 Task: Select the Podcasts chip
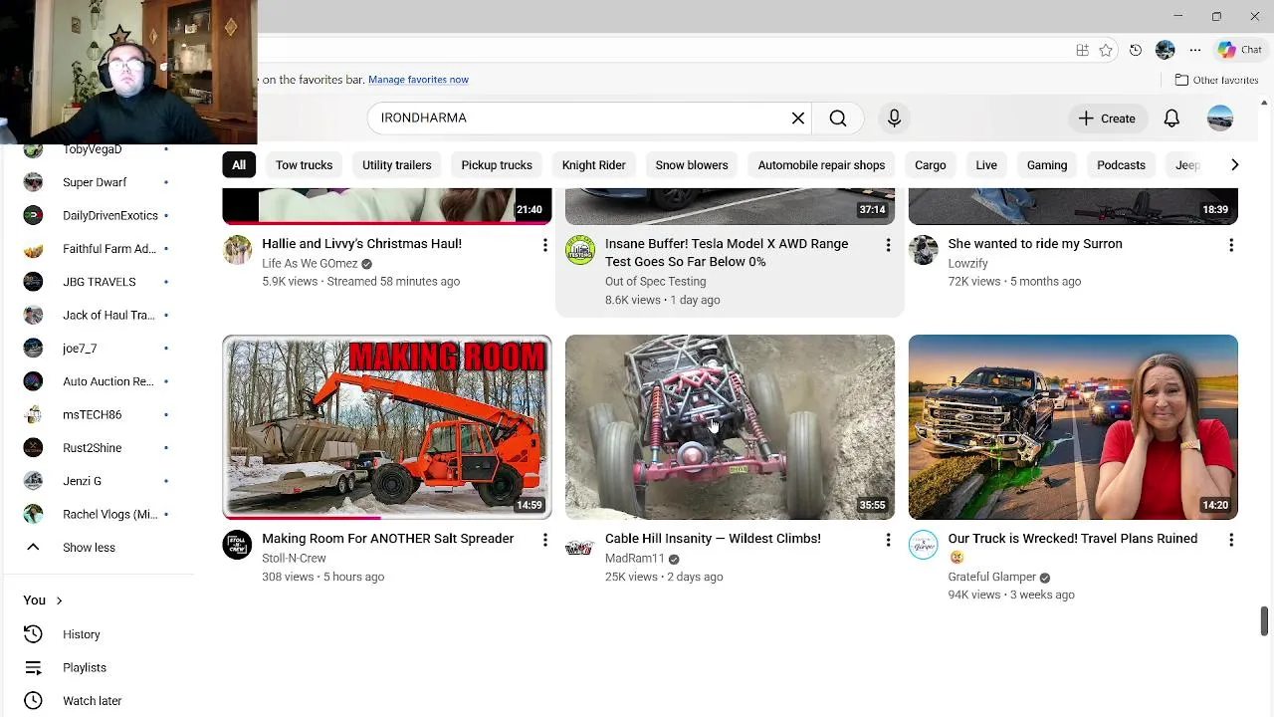click(1121, 165)
